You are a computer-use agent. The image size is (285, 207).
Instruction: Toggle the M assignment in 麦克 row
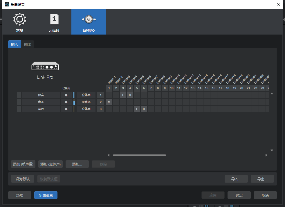coord(109,102)
